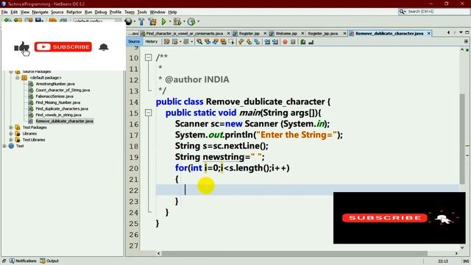Image resolution: width=471 pixels, height=265 pixels.
Task: Open the Debug menu
Action: point(101,12)
